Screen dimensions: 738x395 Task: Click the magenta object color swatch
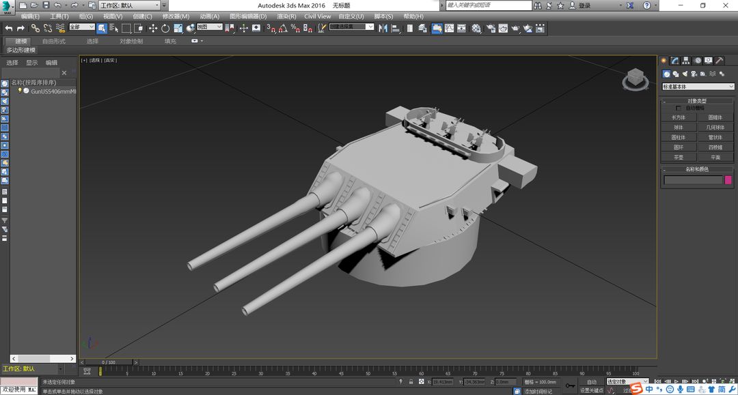(x=728, y=180)
